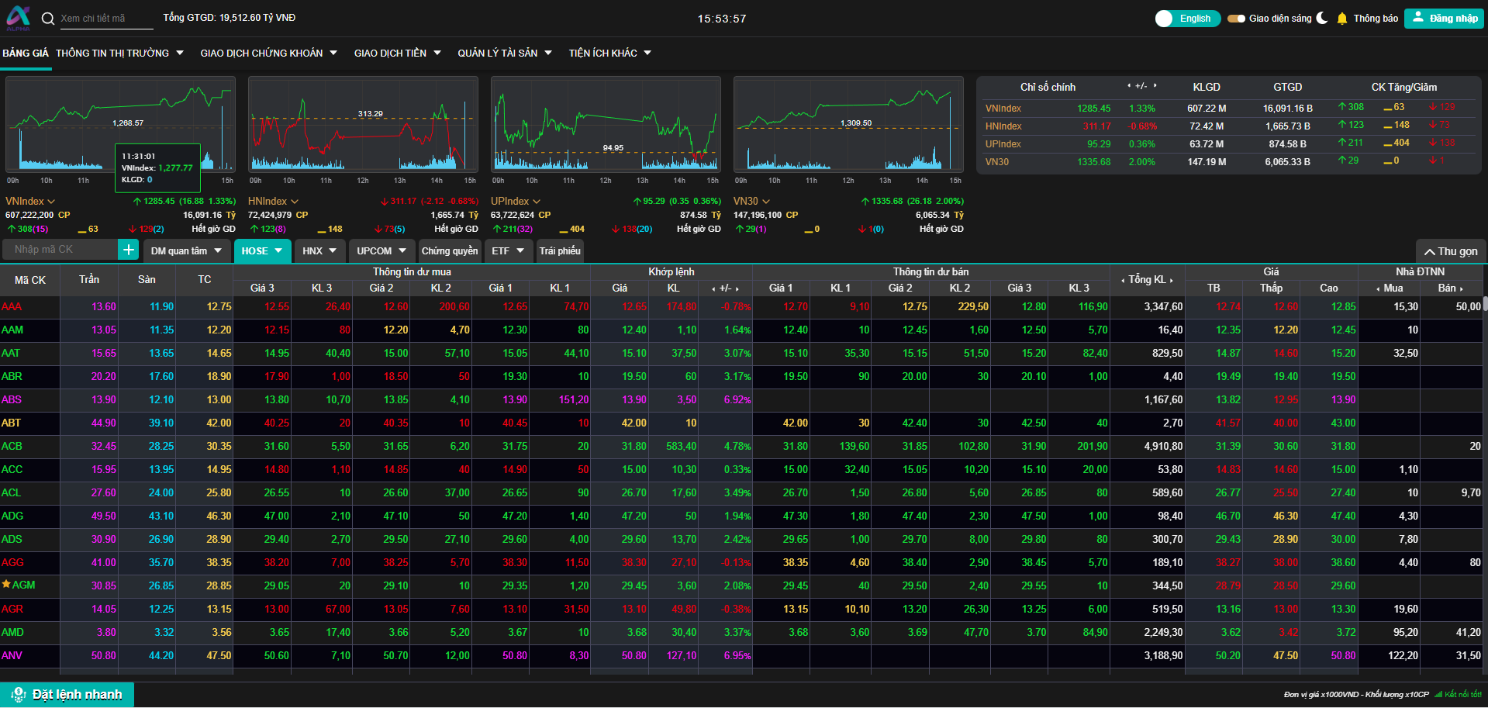Click Tổng GTGD total value text
The width and height of the screenshot is (1488, 708).
(x=229, y=18)
